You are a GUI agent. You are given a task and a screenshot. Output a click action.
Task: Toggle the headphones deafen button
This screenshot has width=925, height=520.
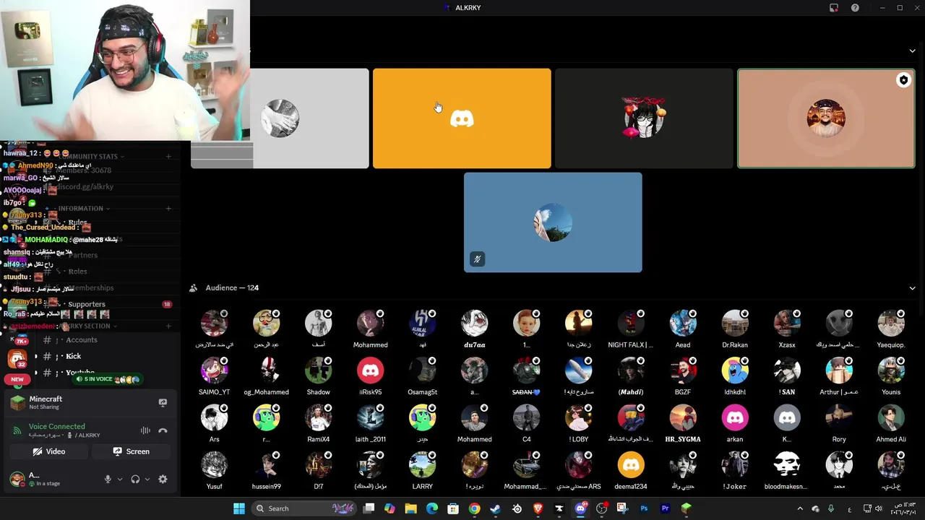tap(135, 479)
